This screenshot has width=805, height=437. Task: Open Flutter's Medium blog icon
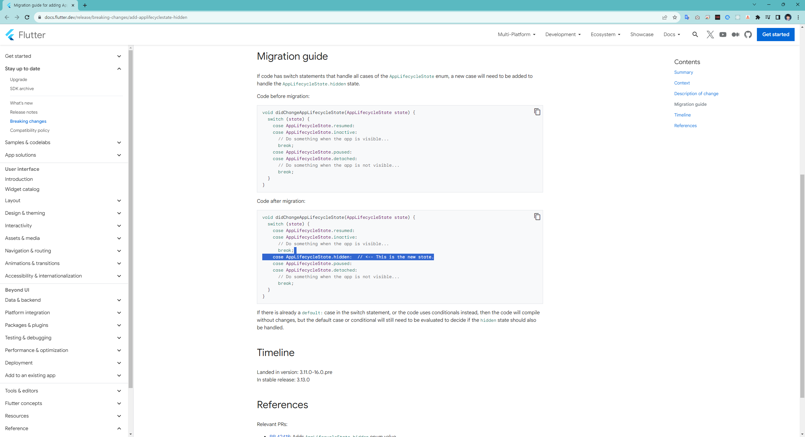(x=735, y=35)
